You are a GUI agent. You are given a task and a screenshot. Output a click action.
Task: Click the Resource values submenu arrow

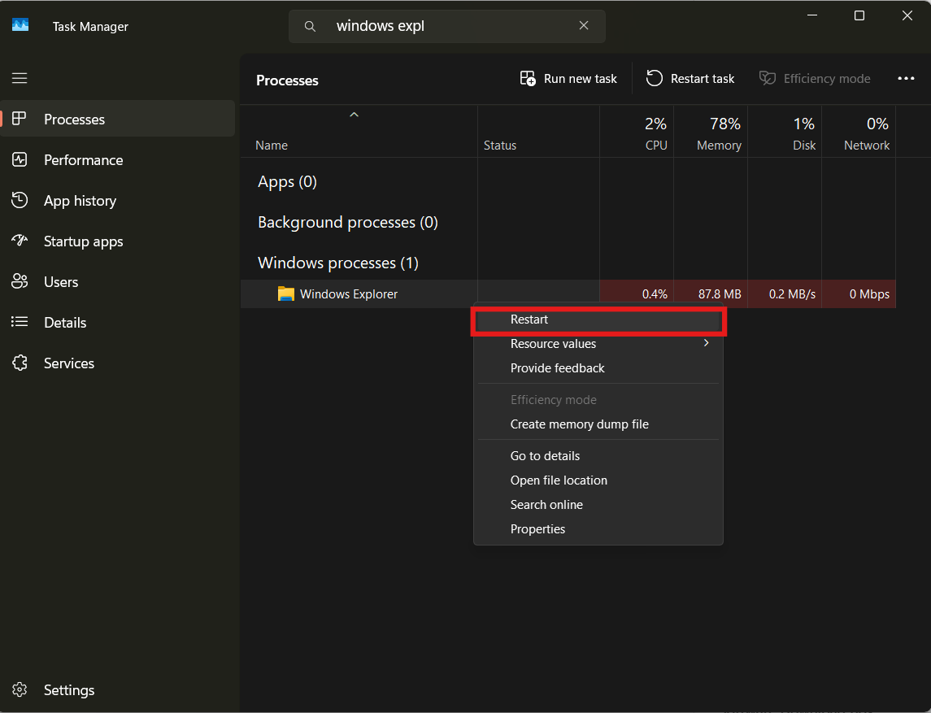pos(706,343)
